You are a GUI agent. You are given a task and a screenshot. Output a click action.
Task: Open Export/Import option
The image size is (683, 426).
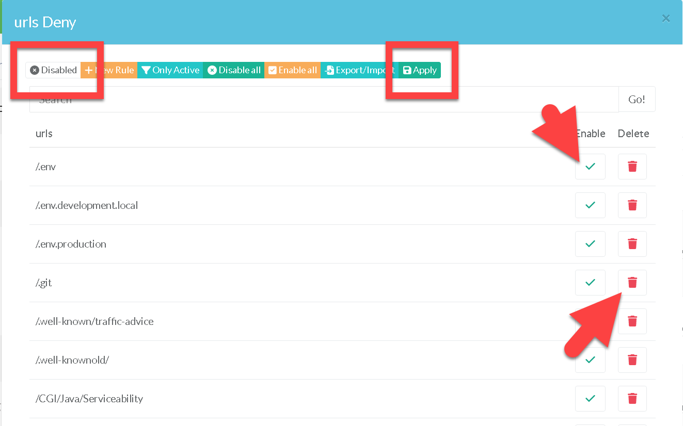pyautogui.click(x=359, y=70)
